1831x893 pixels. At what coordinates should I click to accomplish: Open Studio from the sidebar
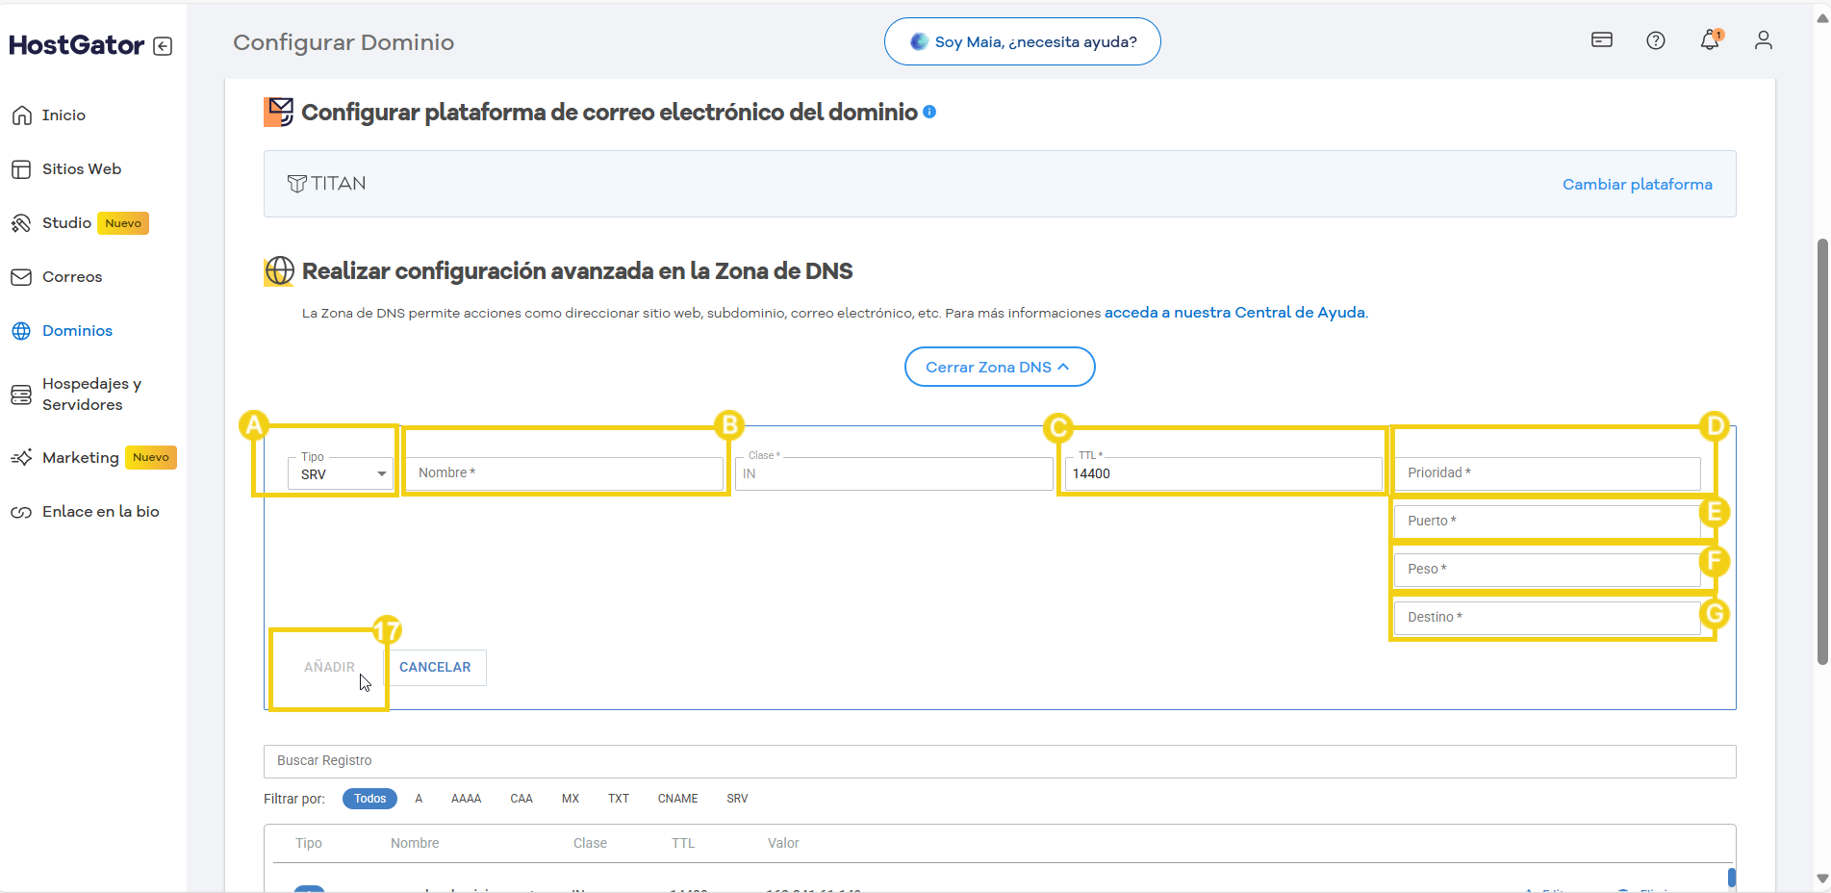[66, 223]
